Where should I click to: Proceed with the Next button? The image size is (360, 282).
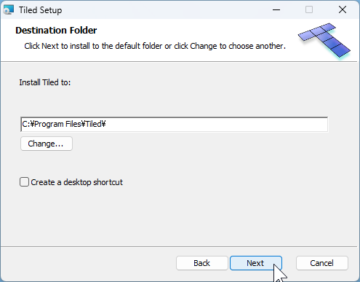256,263
